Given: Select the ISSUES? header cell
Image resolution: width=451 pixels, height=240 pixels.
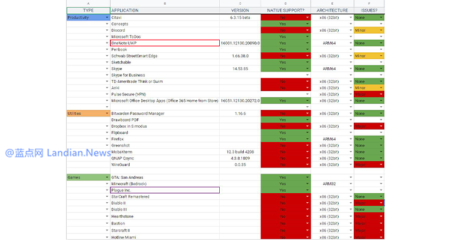Looking at the screenshot, I should pyautogui.click(x=369, y=10).
